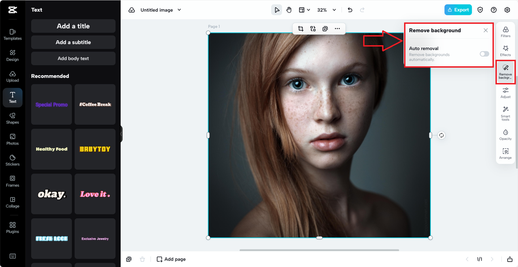Open the Templates sidebar panel

[x=13, y=34]
